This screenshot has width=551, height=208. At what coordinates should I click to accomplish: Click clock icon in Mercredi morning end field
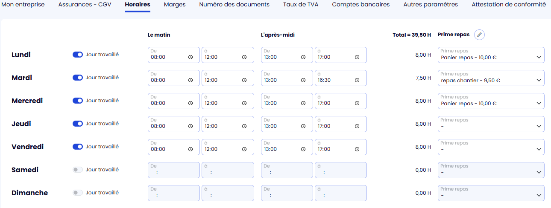(244, 103)
